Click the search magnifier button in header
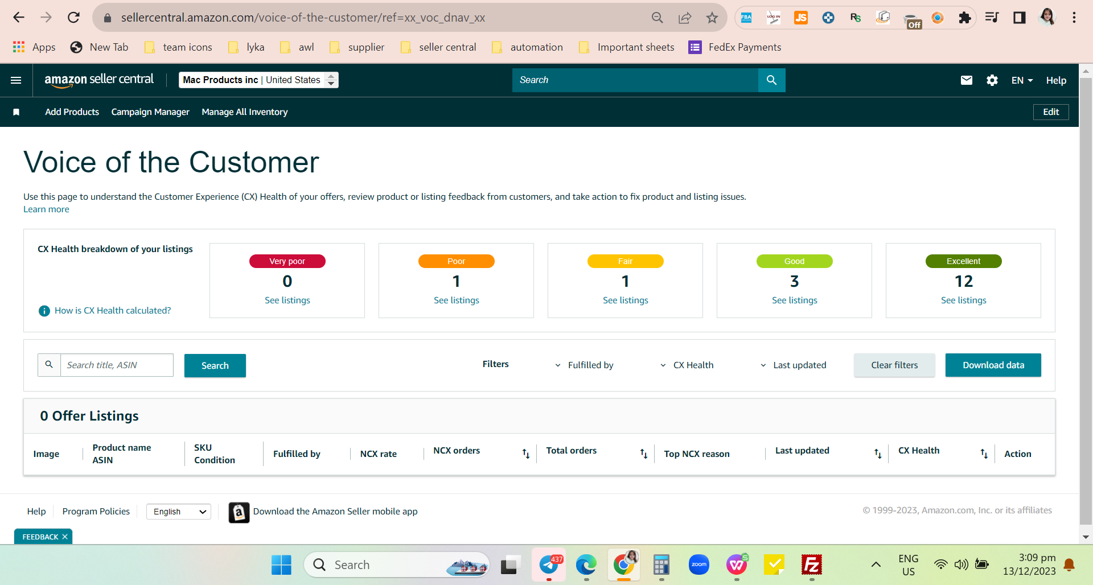The height and width of the screenshot is (585, 1093). point(771,80)
